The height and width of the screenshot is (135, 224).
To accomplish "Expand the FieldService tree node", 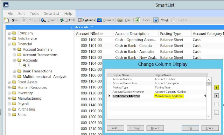I will [x=9, y=38].
